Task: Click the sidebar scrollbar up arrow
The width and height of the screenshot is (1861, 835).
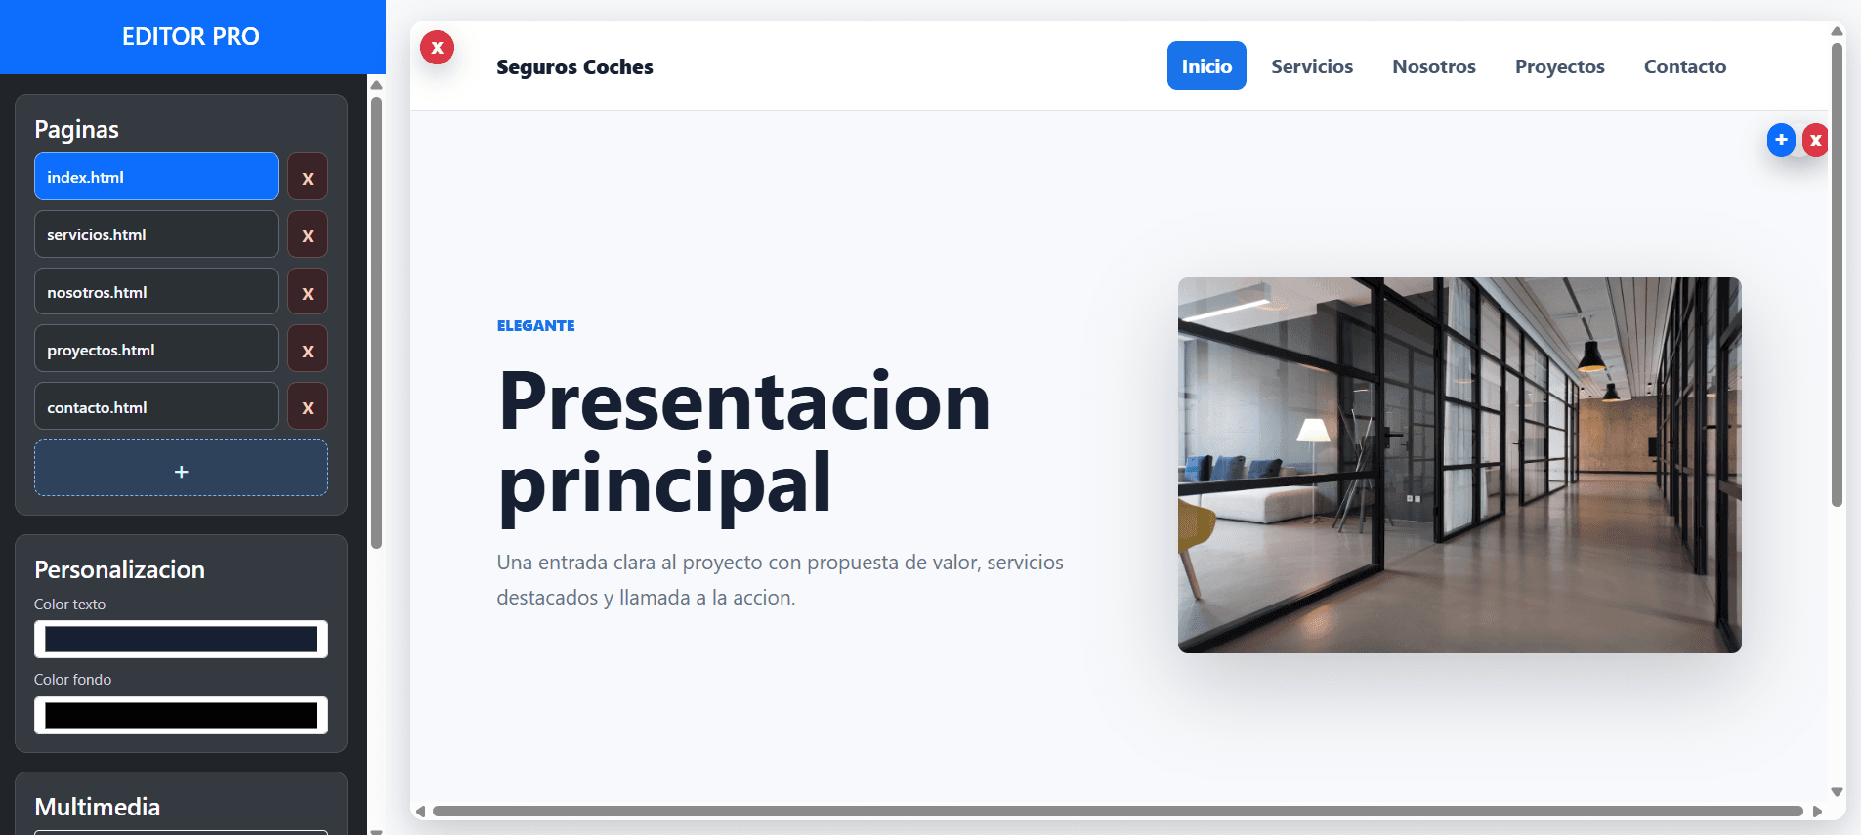Action: [x=376, y=85]
